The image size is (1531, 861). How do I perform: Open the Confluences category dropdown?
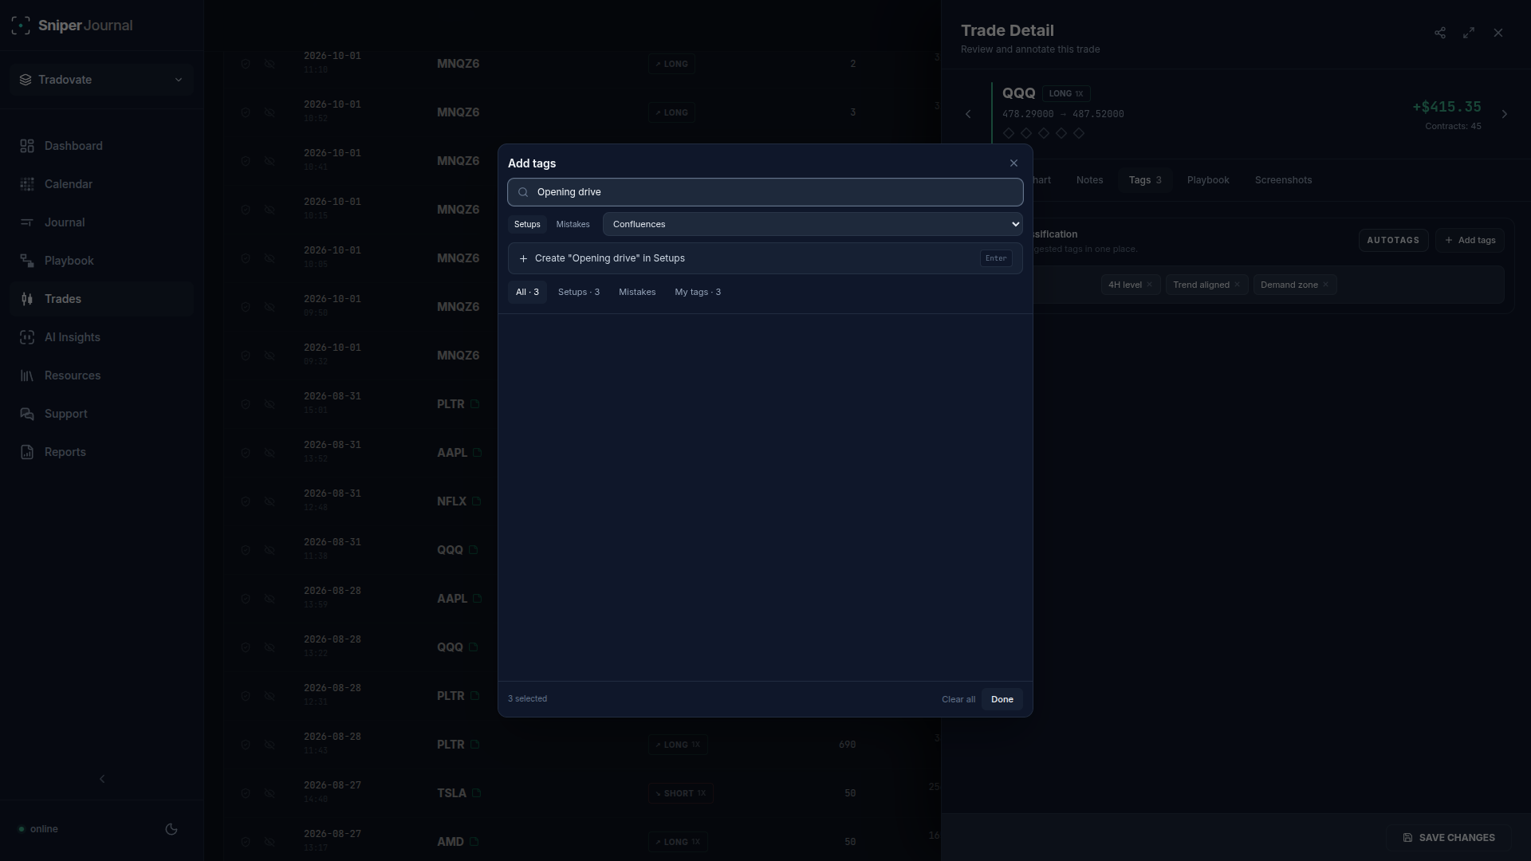(813, 224)
